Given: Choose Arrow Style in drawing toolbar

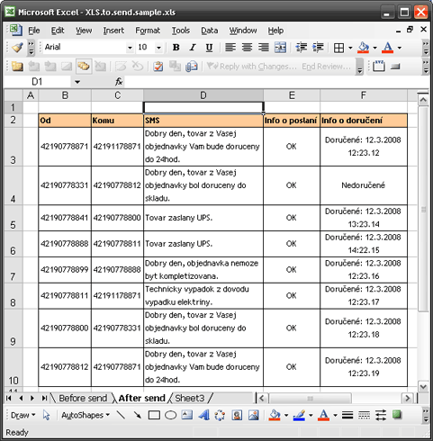Looking at the screenshot, I should click(381, 415).
